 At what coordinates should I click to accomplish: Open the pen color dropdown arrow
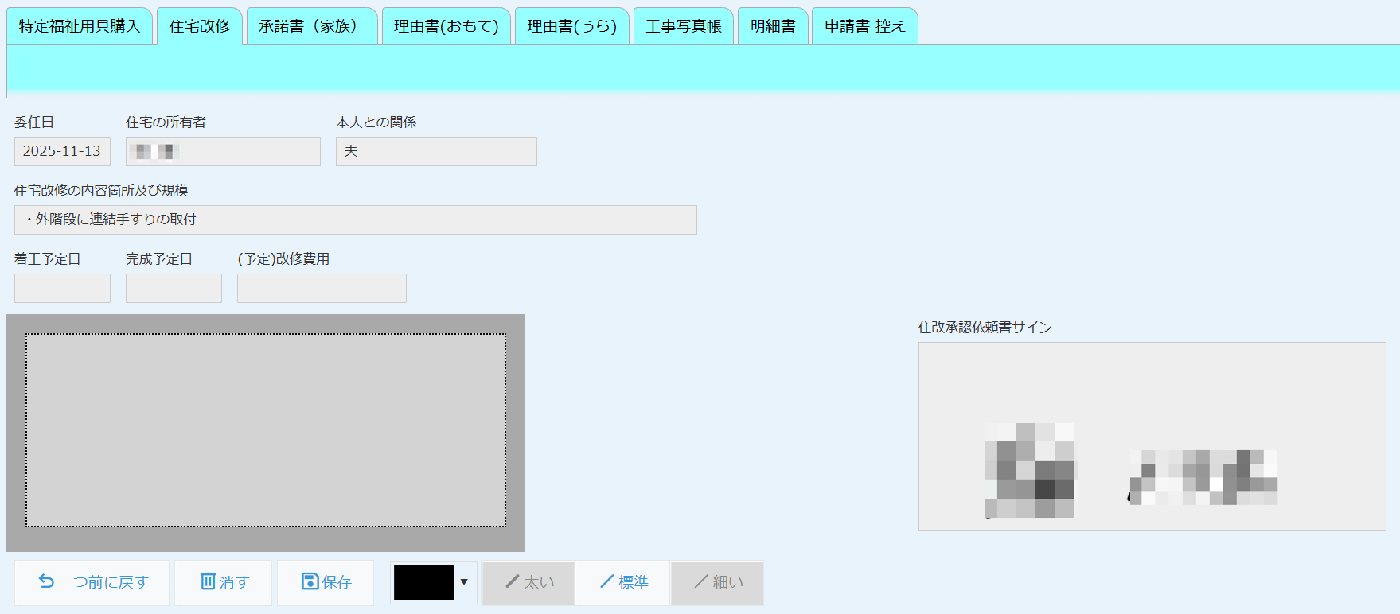click(464, 582)
